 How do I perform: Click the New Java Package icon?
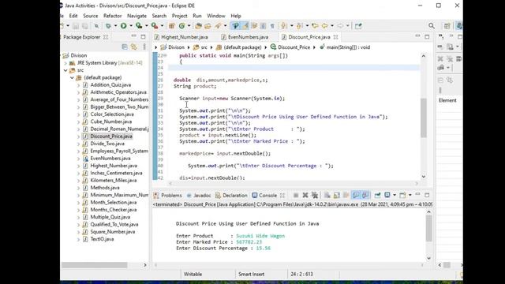[x=172, y=26]
